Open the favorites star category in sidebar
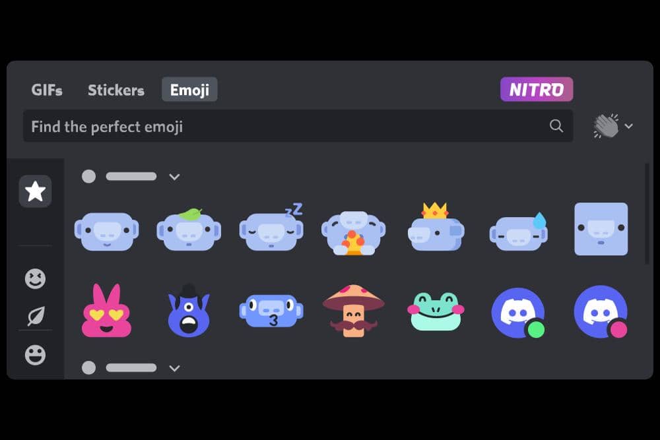This screenshot has width=660, height=440. [36, 191]
